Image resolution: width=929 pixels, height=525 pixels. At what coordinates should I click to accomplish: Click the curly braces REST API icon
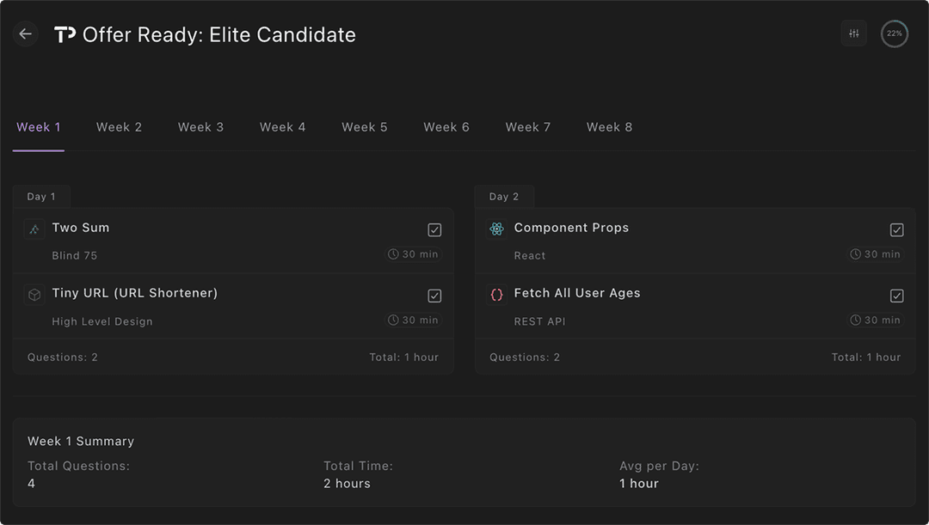(496, 295)
